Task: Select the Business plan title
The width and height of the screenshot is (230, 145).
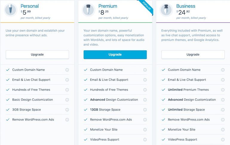Action: pos(186,6)
